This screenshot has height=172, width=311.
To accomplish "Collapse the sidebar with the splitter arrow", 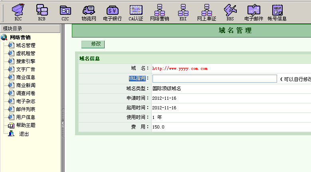I will tap(63, 123).
